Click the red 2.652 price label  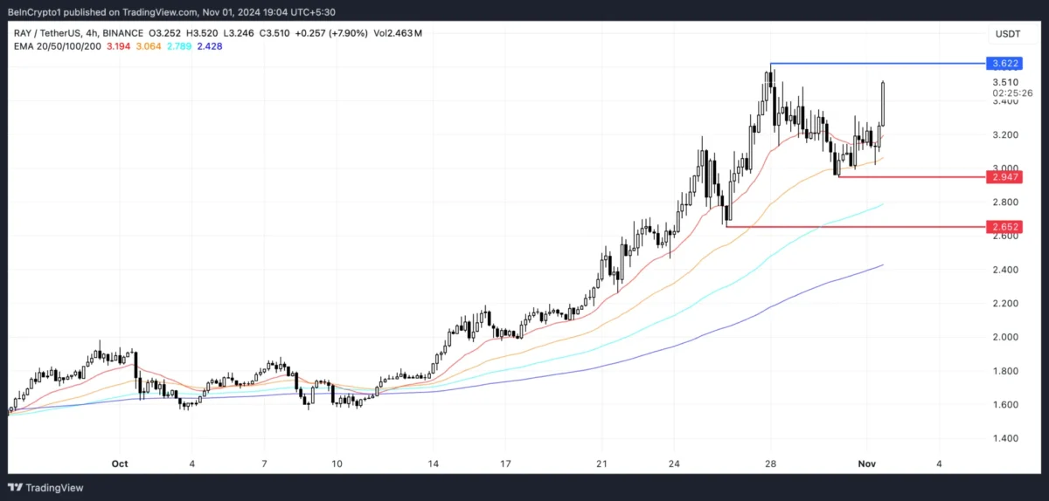click(x=1002, y=227)
